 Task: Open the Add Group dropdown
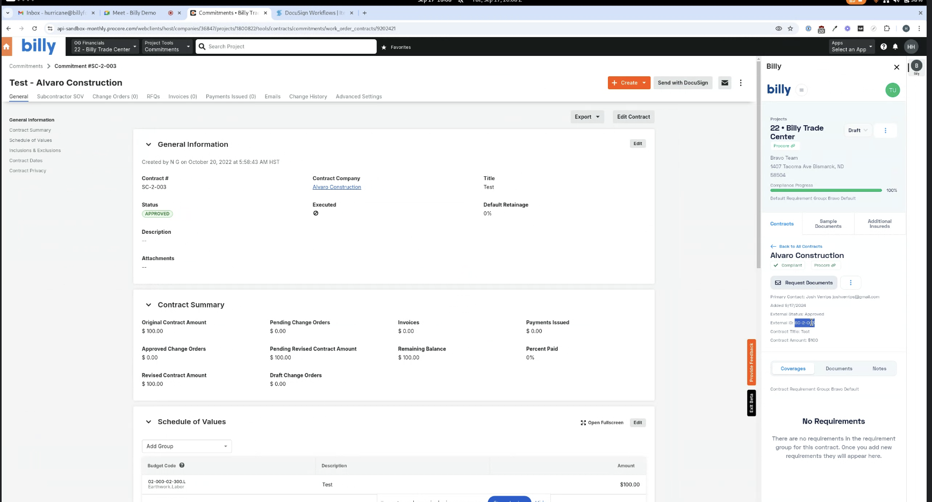[187, 446]
